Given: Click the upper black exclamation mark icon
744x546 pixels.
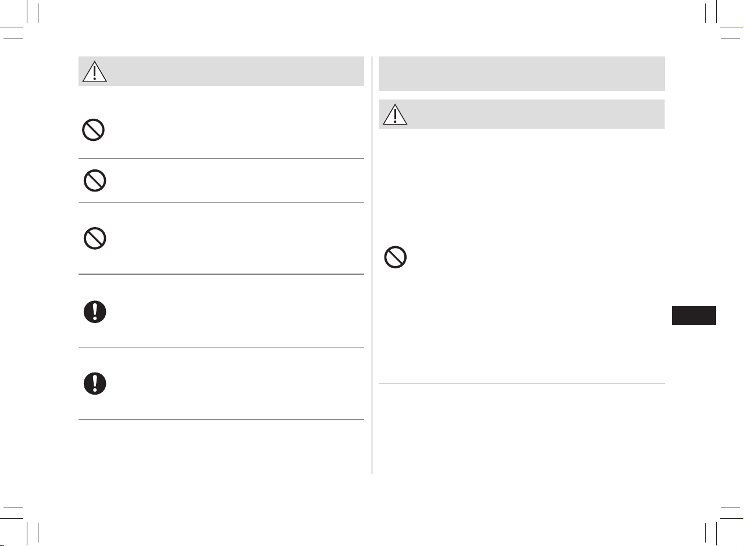Looking at the screenshot, I should coord(94,311).
